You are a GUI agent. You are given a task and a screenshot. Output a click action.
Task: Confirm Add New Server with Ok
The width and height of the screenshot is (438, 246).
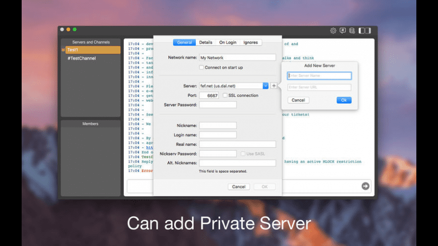(x=344, y=100)
